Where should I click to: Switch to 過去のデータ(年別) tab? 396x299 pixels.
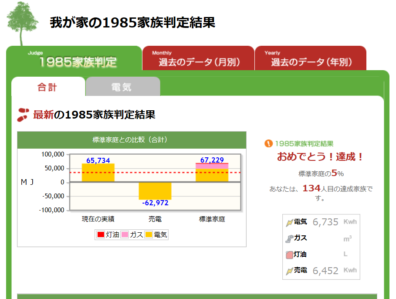[311, 58]
